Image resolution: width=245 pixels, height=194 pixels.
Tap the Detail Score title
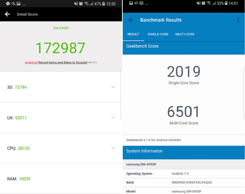coord(27,14)
